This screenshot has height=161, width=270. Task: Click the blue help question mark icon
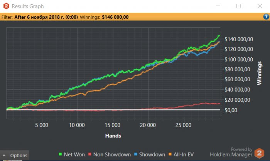tap(266, 17)
